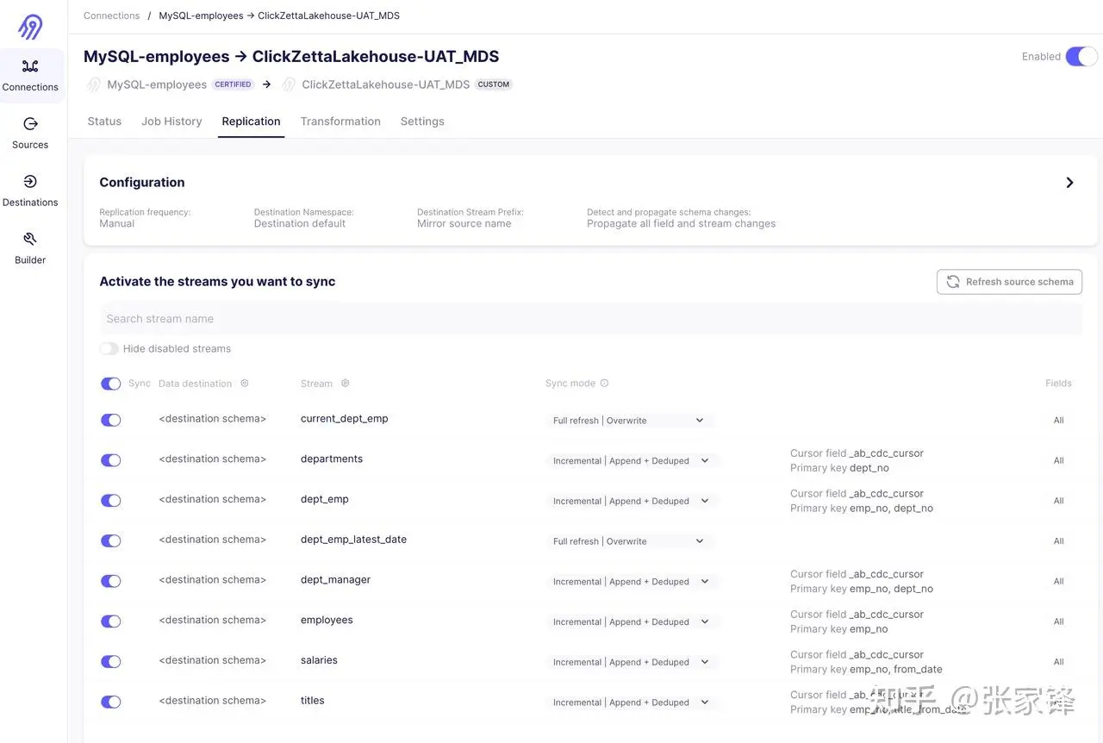The width and height of the screenshot is (1103, 743).
Task: Open sync mode dropdown for departments
Action: pyautogui.click(x=633, y=461)
